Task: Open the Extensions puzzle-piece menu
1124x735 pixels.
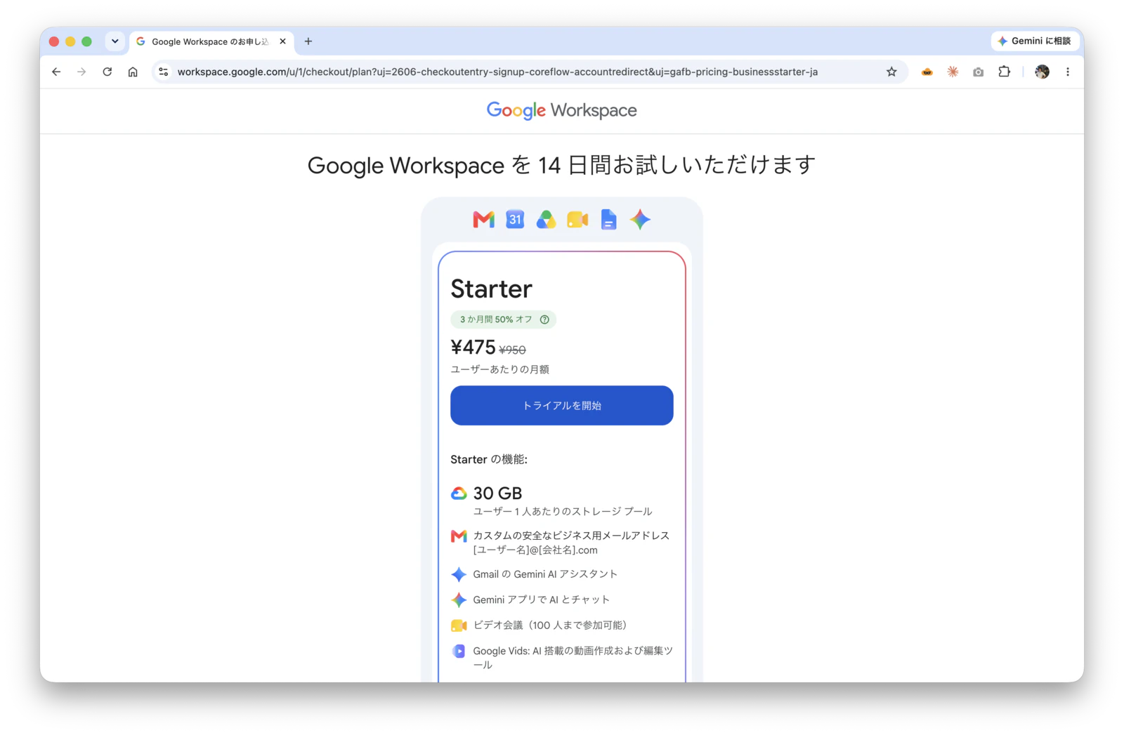Action: click(1004, 72)
